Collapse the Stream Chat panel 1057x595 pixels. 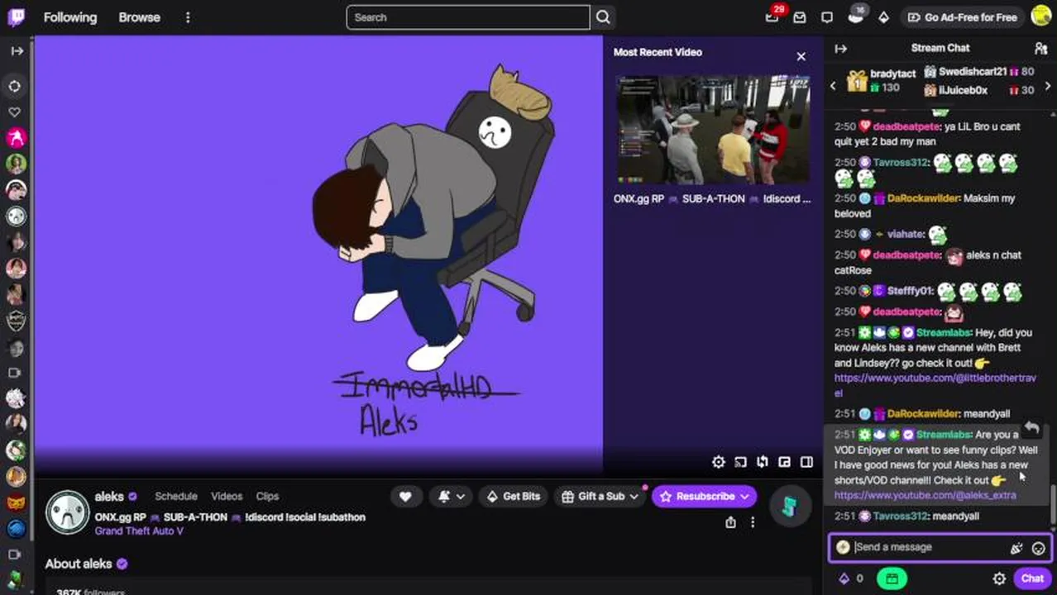point(840,49)
